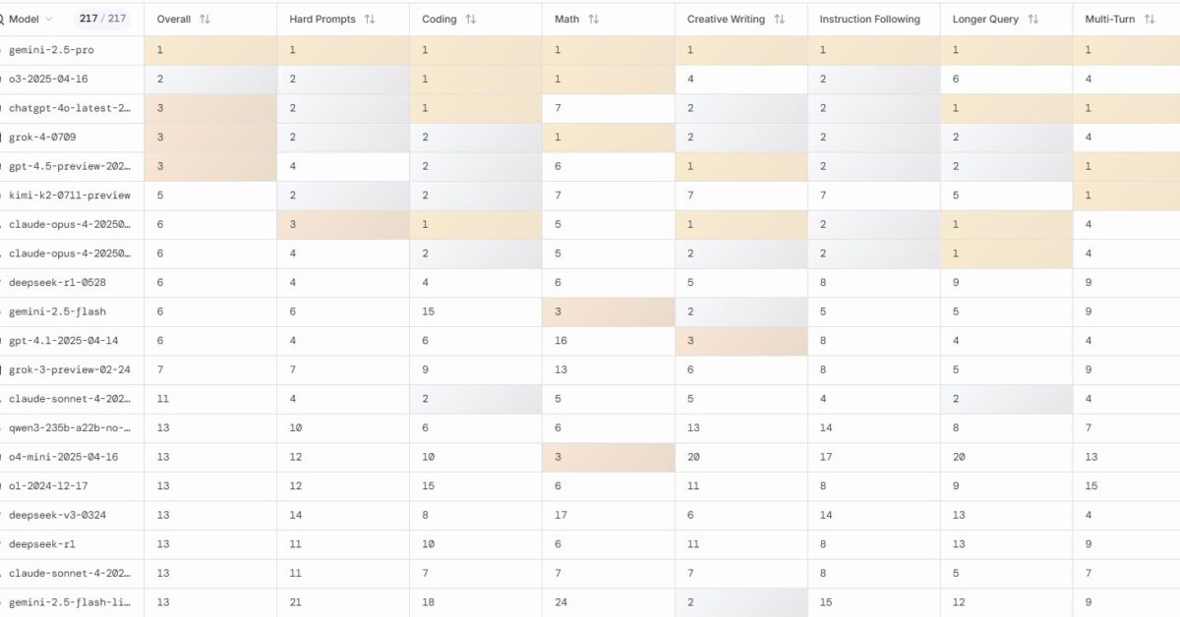1180x617 pixels.
Task: Click the grok-3-preview-02-24 model name
Action: 69,369
